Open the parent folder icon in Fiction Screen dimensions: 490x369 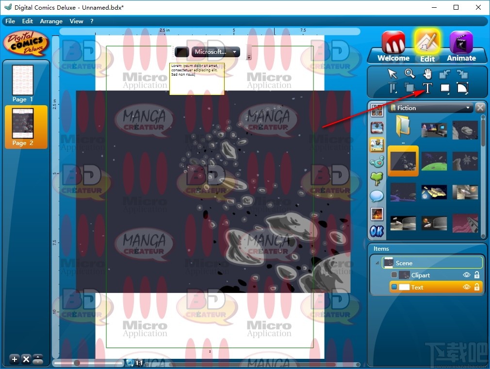pos(403,126)
